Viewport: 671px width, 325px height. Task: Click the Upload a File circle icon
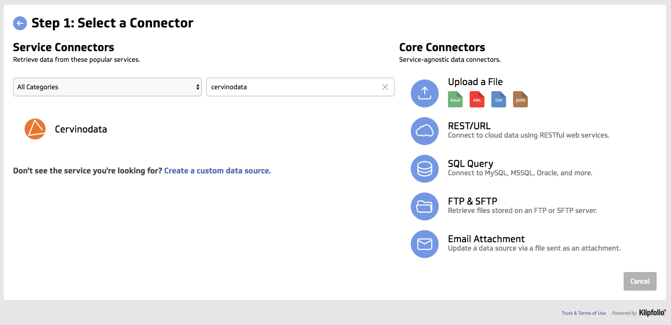[425, 93]
